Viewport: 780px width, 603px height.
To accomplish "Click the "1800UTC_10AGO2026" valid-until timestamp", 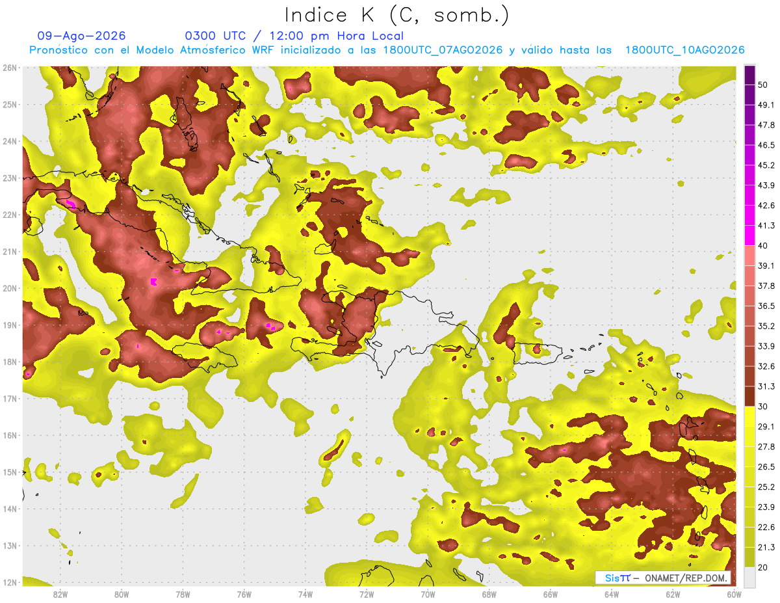I will pyautogui.click(x=684, y=50).
